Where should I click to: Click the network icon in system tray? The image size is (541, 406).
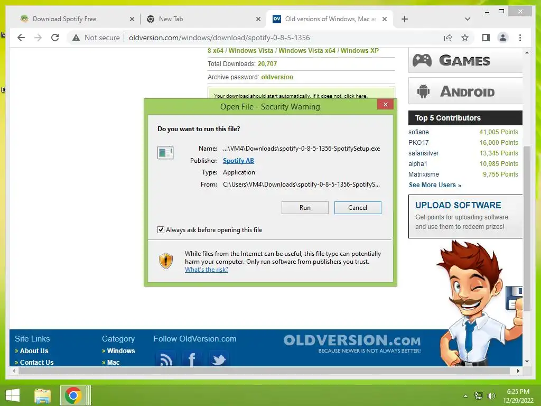point(479,396)
